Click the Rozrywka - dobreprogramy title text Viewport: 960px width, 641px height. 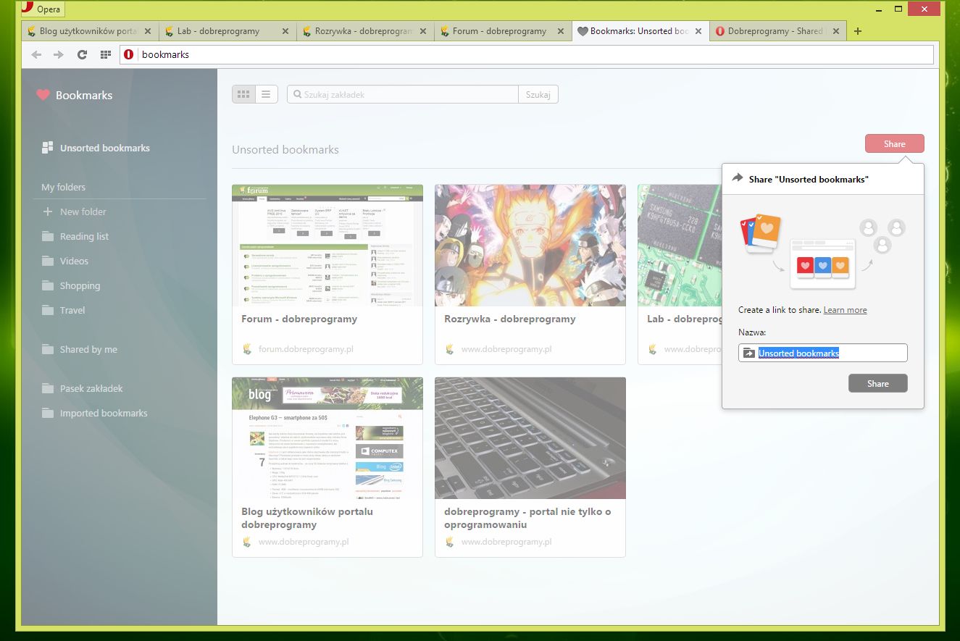click(x=510, y=319)
